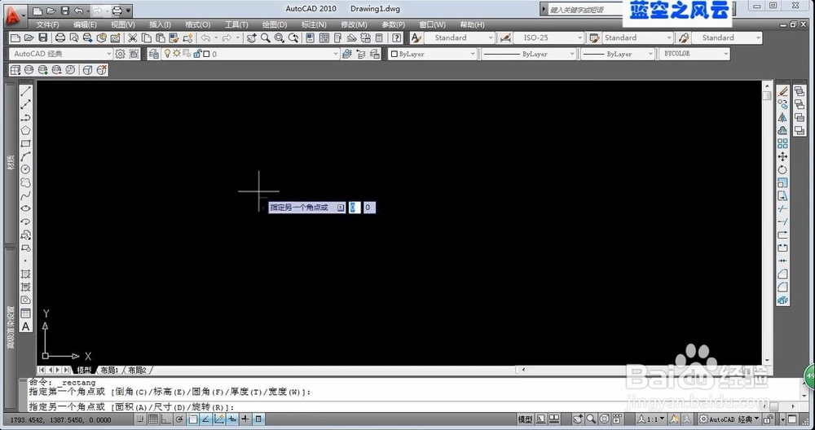Open the AutoCAD application menu logo
Viewport: 815px width, 430px height.
point(15,15)
